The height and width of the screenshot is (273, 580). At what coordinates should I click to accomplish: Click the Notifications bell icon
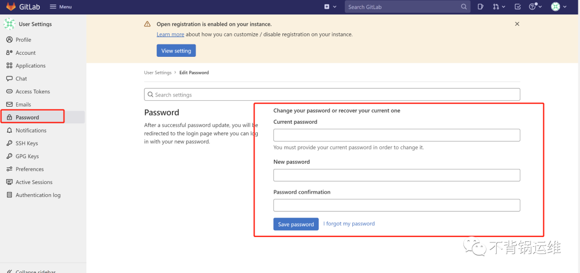(9, 130)
